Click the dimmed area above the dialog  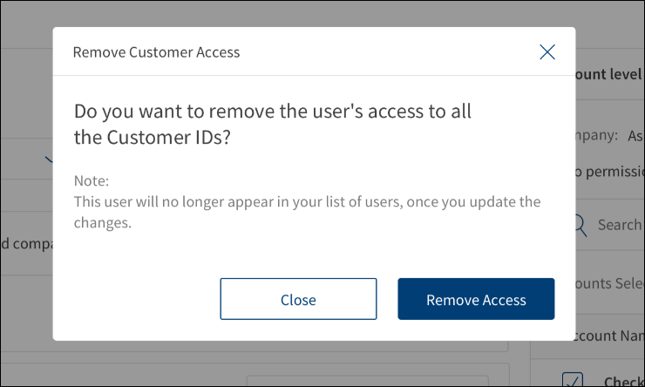point(314,12)
